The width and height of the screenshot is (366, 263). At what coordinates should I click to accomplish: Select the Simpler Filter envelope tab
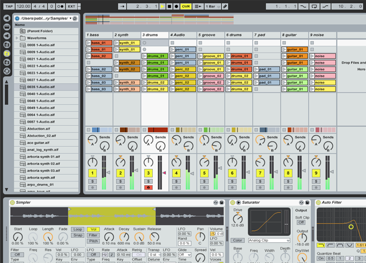(93, 235)
